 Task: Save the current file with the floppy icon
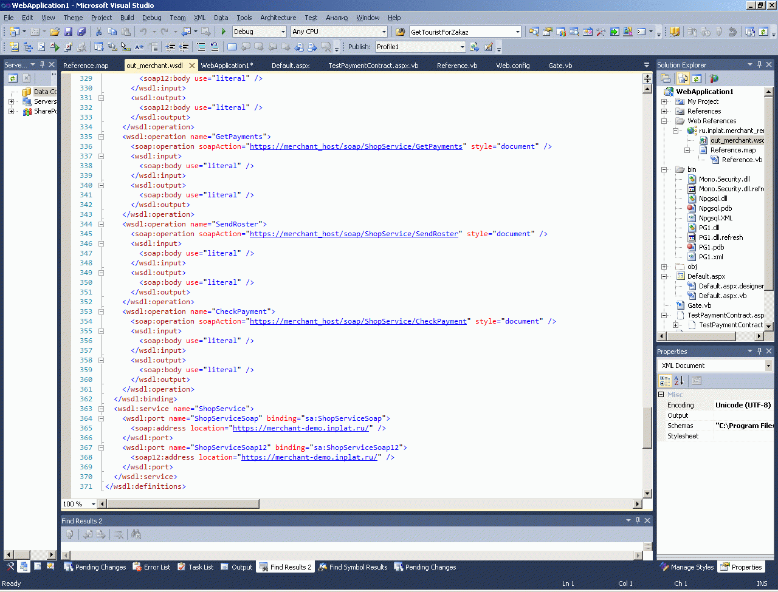click(x=68, y=32)
